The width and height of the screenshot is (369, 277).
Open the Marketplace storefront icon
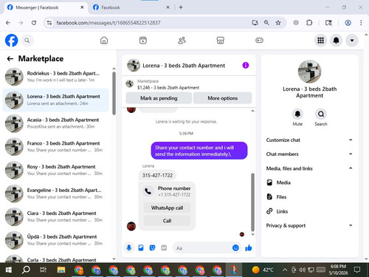click(x=221, y=41)
